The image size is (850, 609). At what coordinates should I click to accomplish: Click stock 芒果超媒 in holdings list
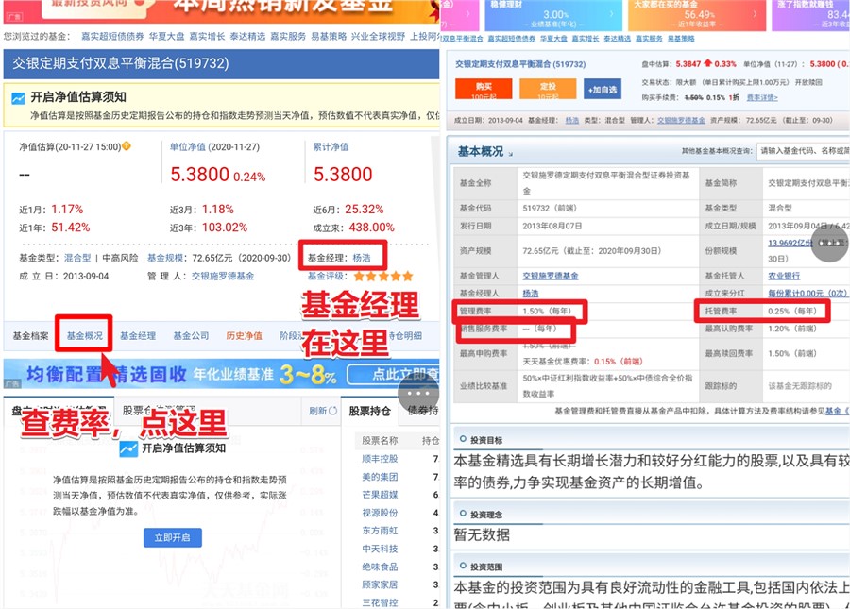pos(380,495)
